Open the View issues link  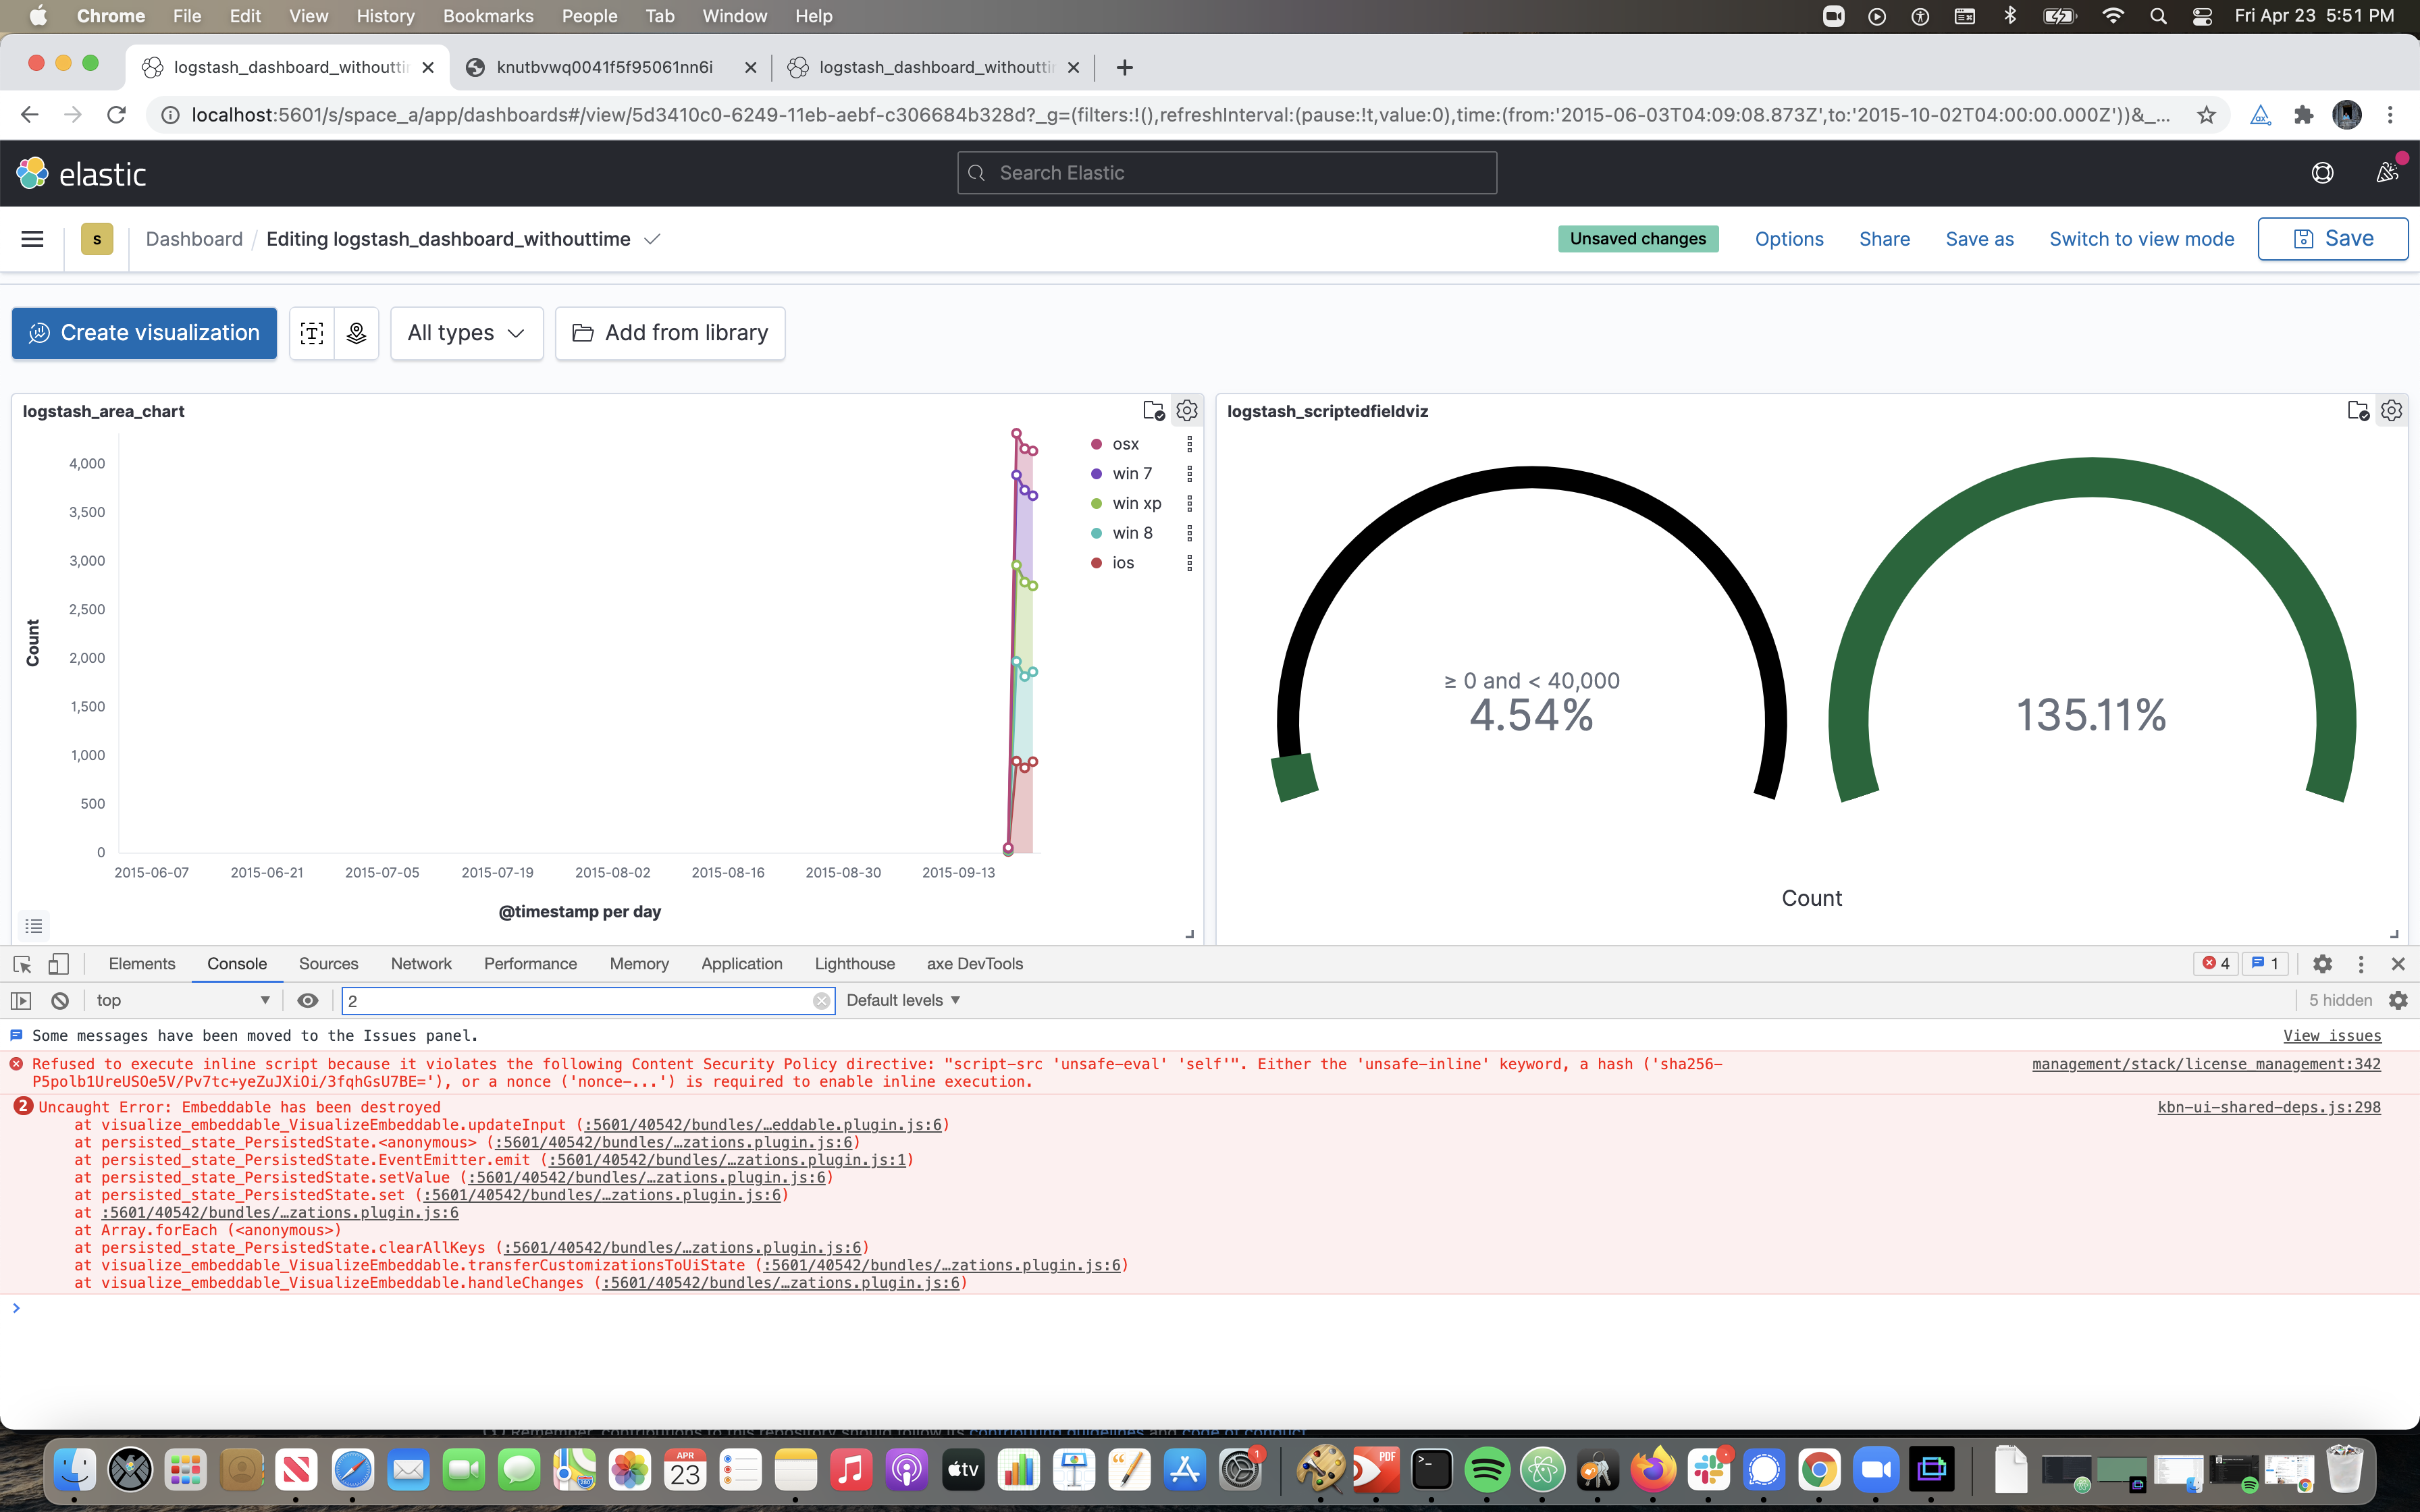coord(2333,1035)
